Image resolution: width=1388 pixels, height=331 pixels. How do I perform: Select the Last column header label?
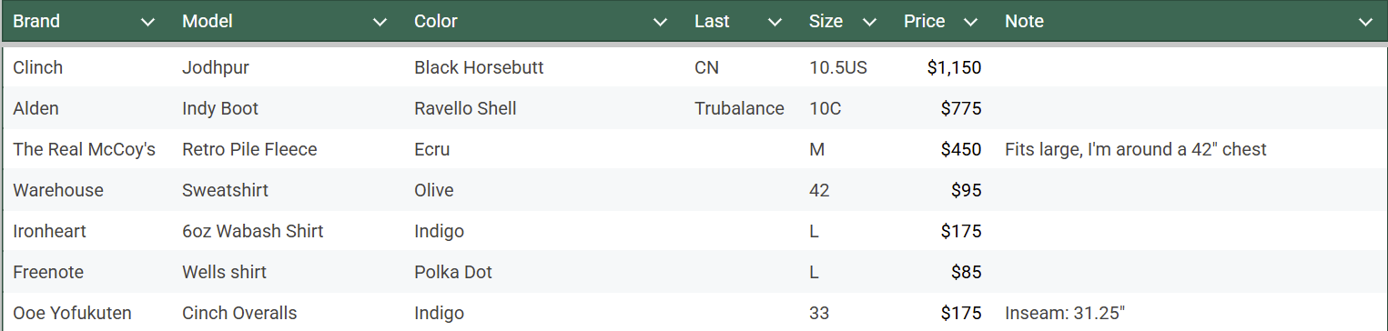coord(712,21)
